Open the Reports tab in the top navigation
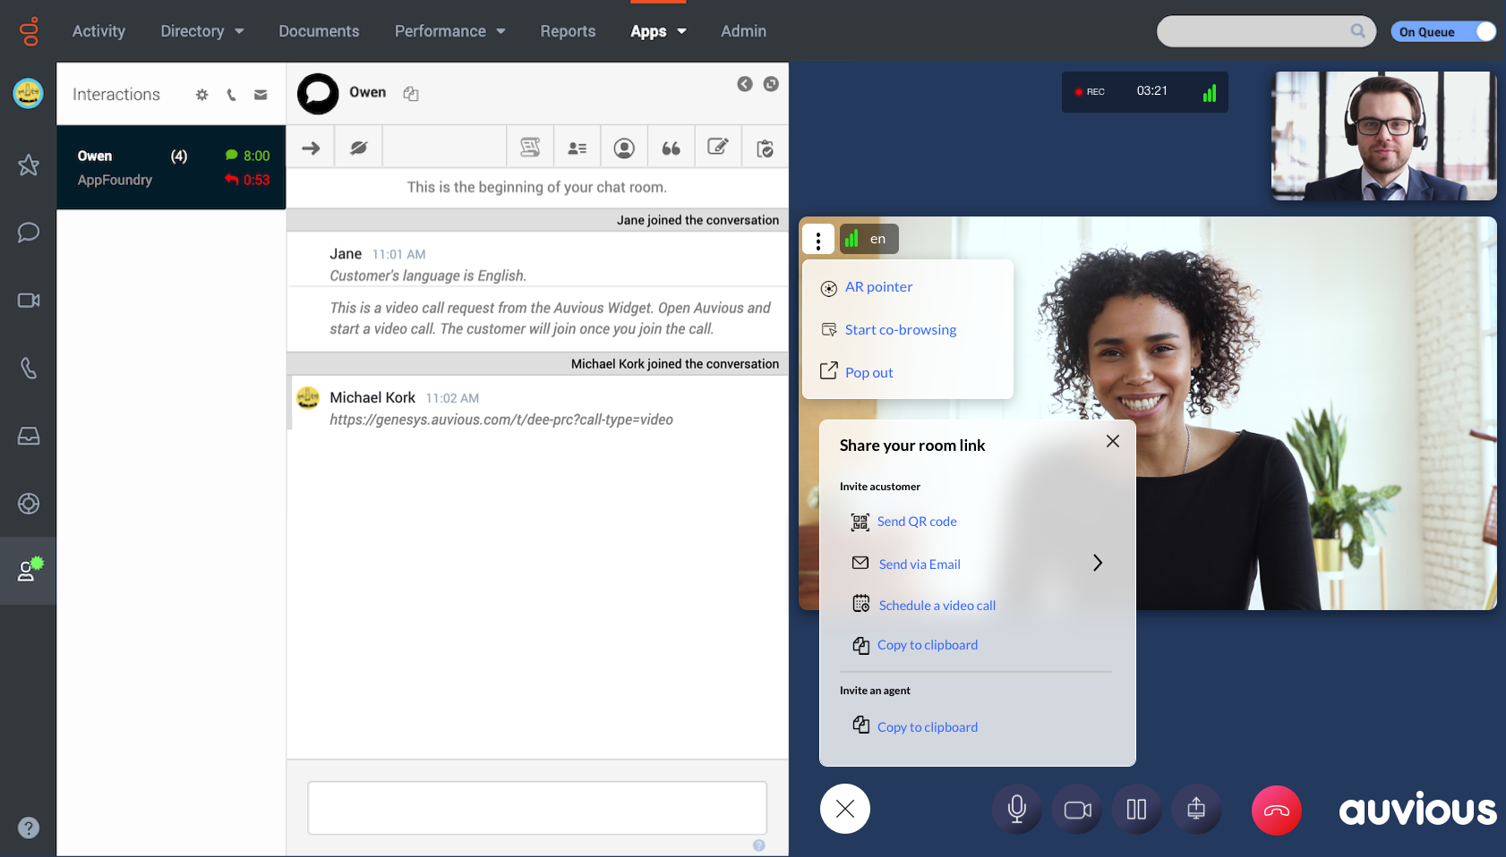The image size is (1506, 857). pyautogui.click(x=568, y=31)
